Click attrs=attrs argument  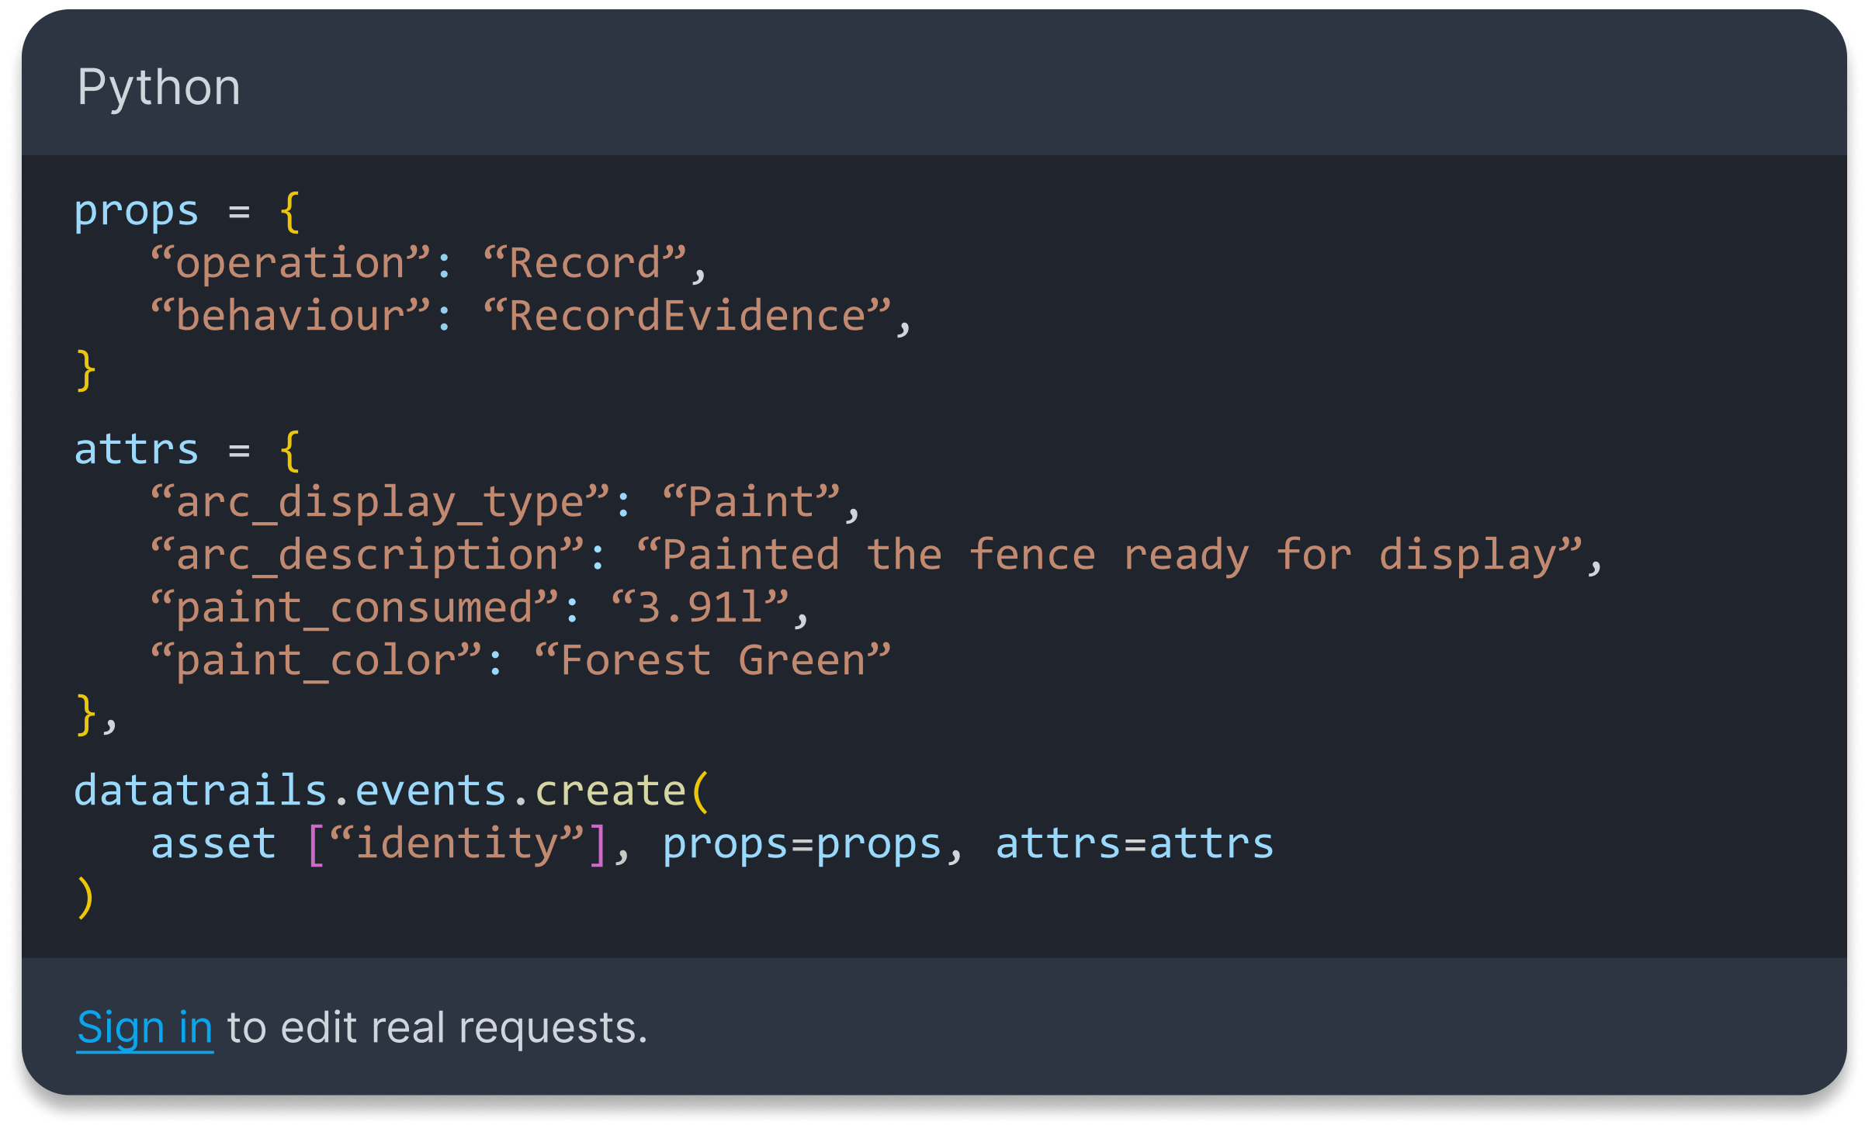pyautogui.click(x=1135, y=843)
